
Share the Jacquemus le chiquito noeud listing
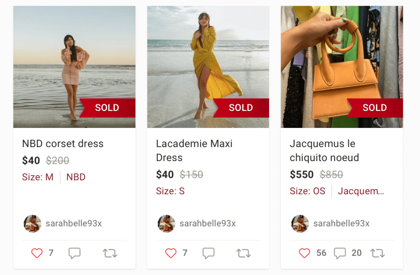tap(377, 253)
